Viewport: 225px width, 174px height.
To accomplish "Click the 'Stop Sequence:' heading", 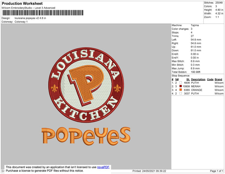I will (x=181, y=76).
